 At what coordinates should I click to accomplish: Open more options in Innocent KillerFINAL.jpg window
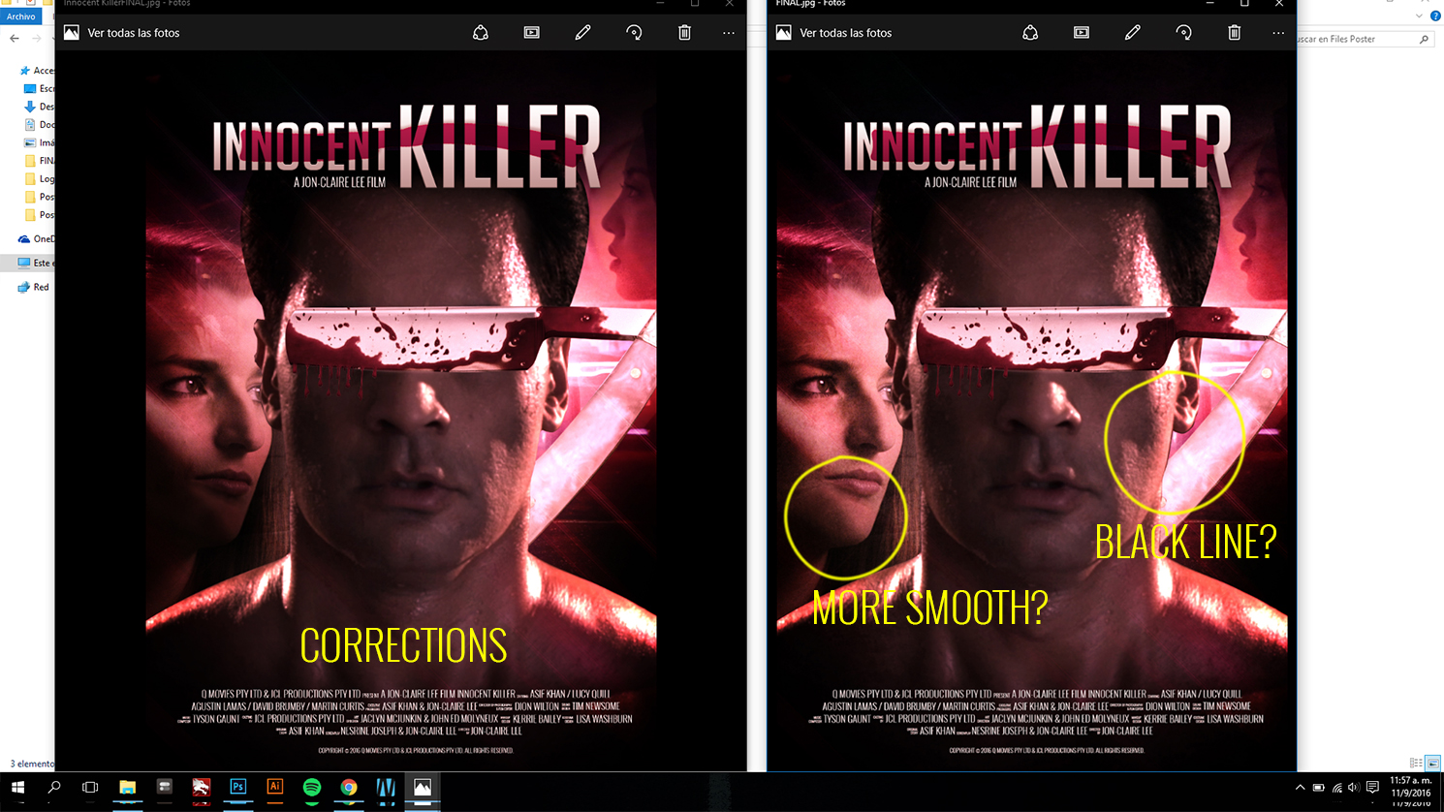729,33
